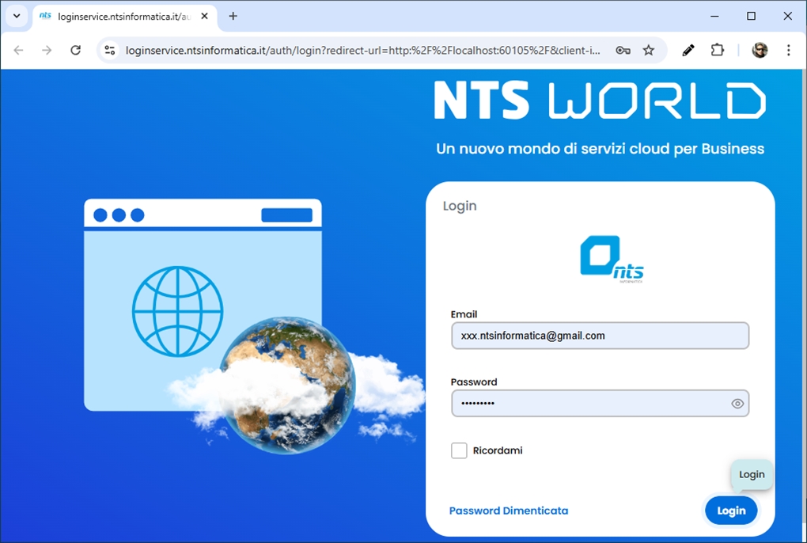The image size is (807, 543).
Task: Open site information icon in address bar
Action: click(x=110, y=50)
